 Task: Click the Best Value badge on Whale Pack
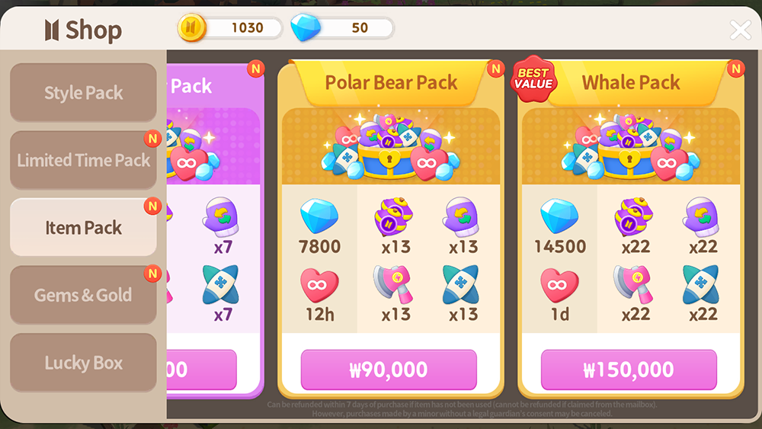point(533,78)
